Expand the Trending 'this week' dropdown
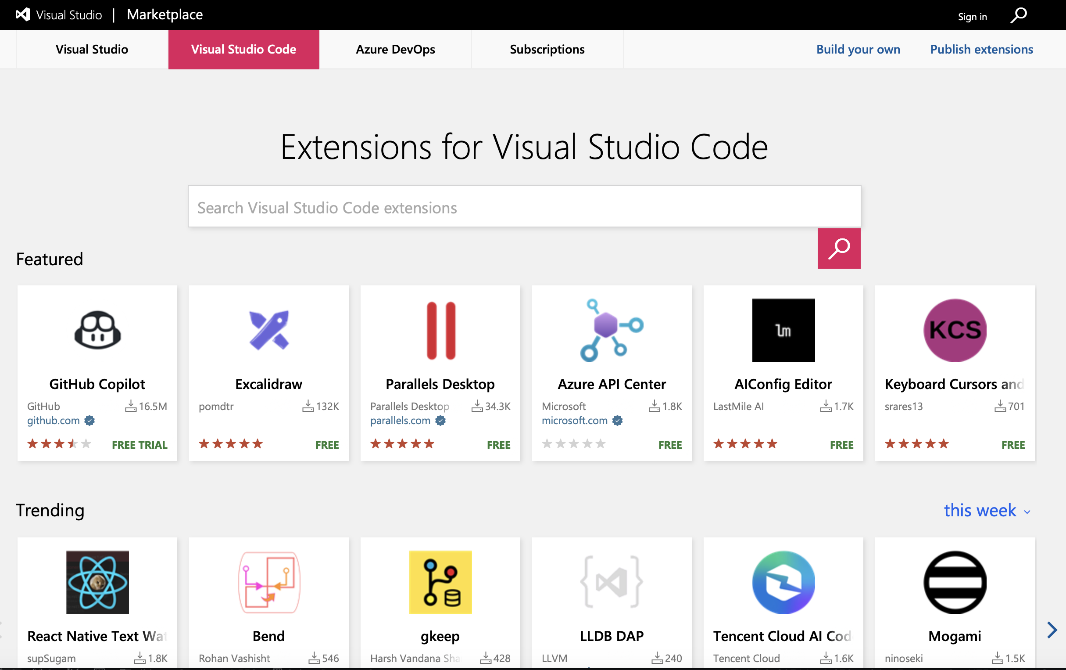 pyautogui.click(x=987, y=511)
